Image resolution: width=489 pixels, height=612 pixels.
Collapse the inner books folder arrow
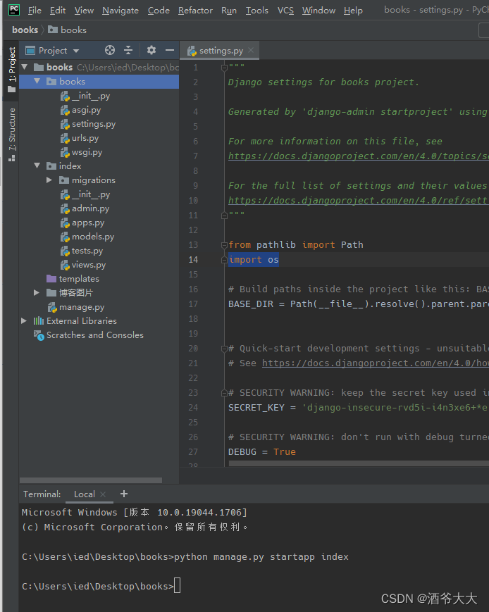37,81
